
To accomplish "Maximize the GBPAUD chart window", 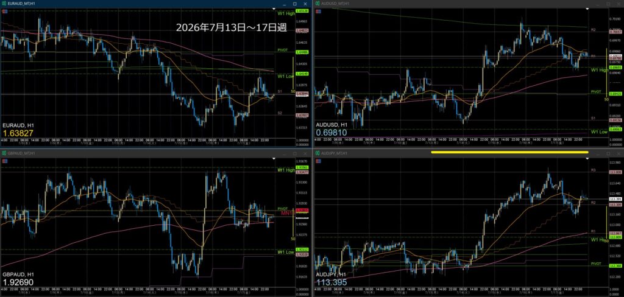I will pyautogui.click(x=295, y=153).
